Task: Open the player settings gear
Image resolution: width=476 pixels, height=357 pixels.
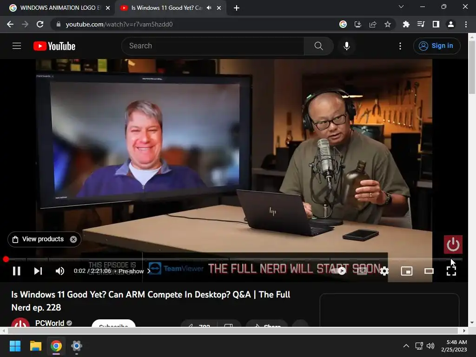Action: [x=384, y=271]
